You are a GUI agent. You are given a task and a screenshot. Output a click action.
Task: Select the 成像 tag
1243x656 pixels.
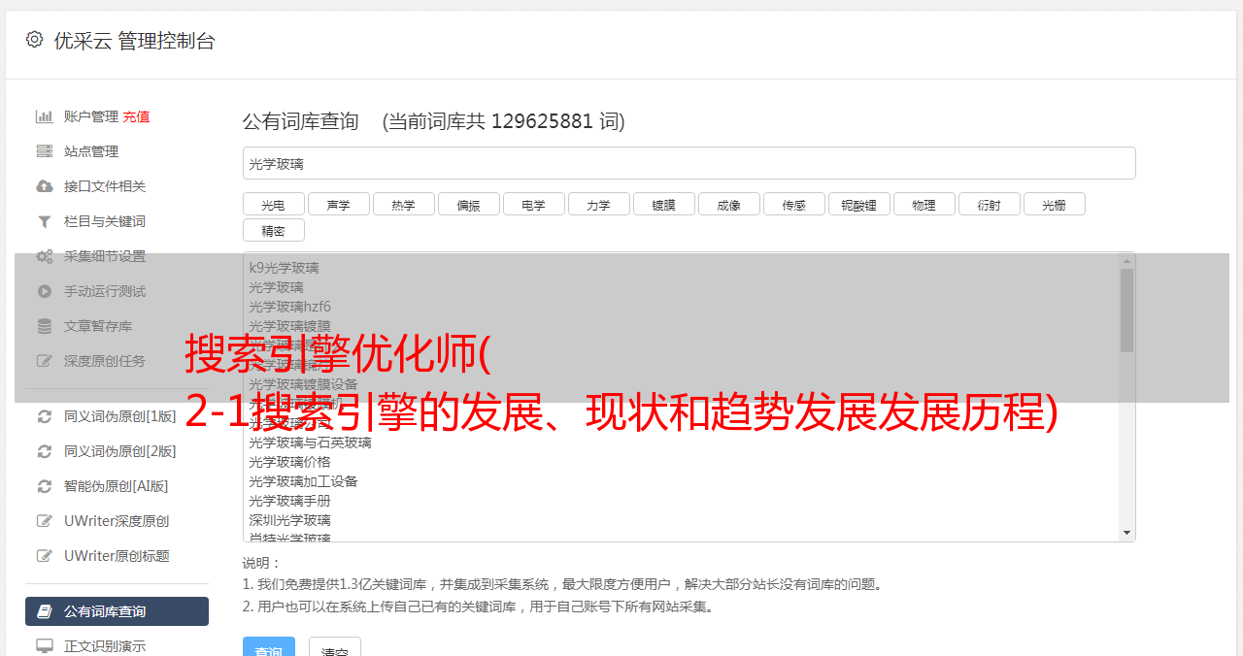[728, 205]
